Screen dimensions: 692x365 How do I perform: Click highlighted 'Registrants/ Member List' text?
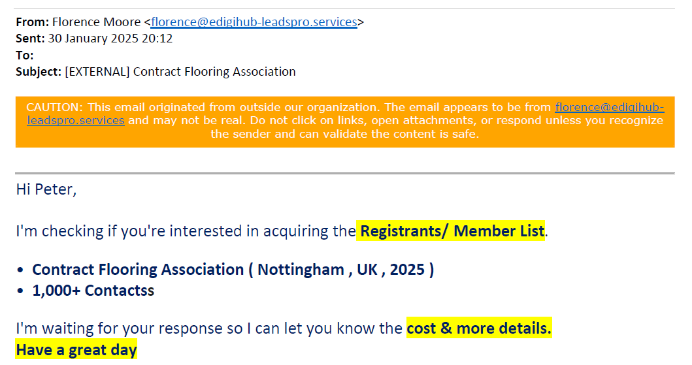[x=452, y=231]
